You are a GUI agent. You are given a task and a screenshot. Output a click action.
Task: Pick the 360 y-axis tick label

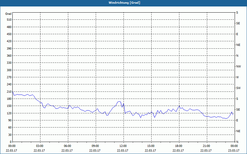click(x=9, y=56)
